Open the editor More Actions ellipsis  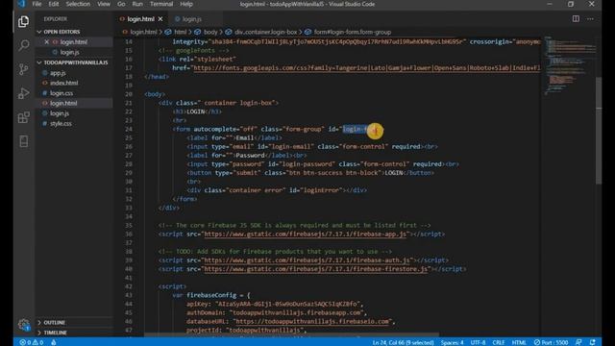[590, 19]
